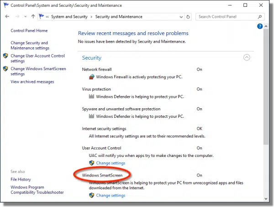
Task: Click Defender icon under Spyware protection
Action: (x=91, y=116)
